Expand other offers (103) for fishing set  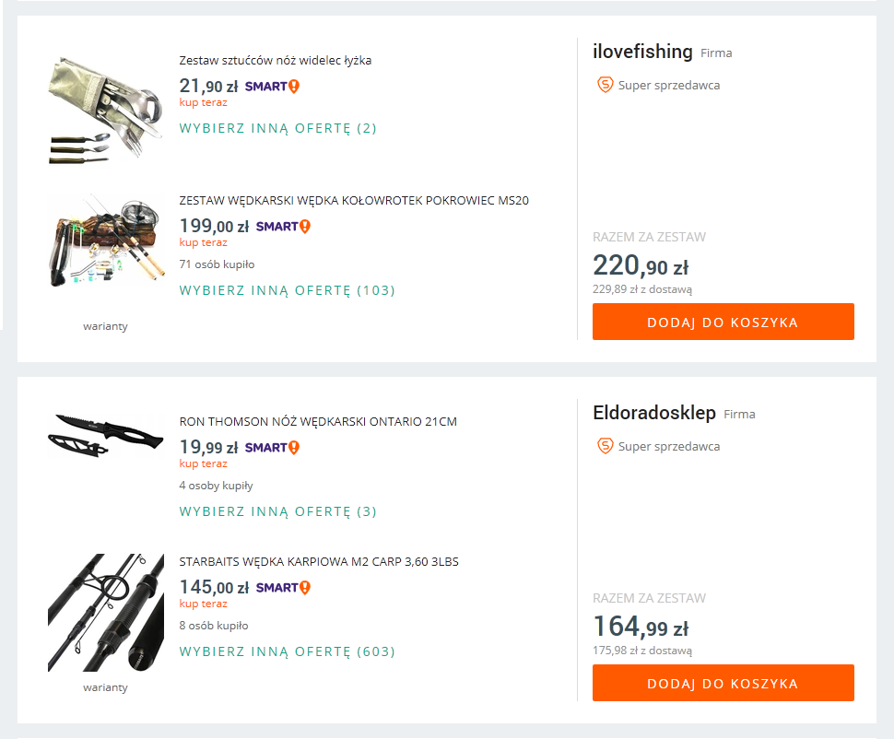pos(287,290)
